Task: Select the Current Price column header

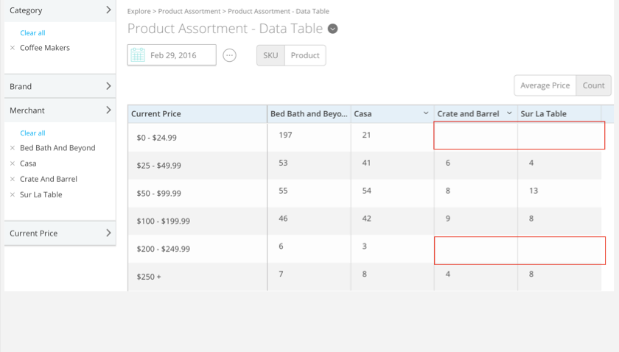Action: (197, 113)
